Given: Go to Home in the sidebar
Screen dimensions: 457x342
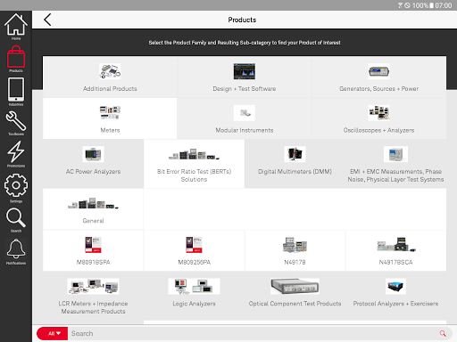Looking at the screenshot, I should [16, 27].
